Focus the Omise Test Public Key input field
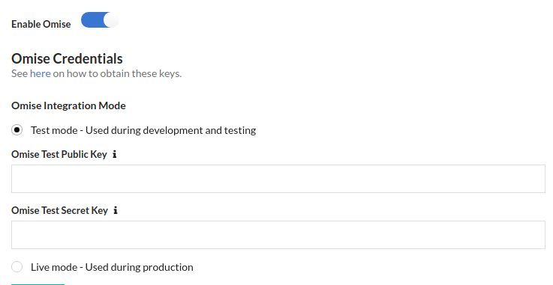This screenshot has height=285, width=553. [x=278, y=179]
